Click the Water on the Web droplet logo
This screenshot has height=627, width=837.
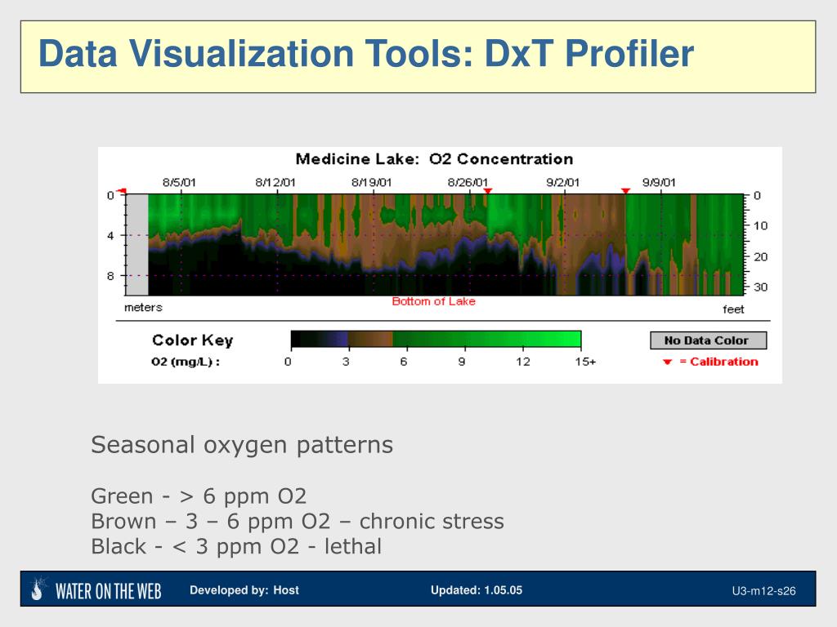(x=38, y=589)
